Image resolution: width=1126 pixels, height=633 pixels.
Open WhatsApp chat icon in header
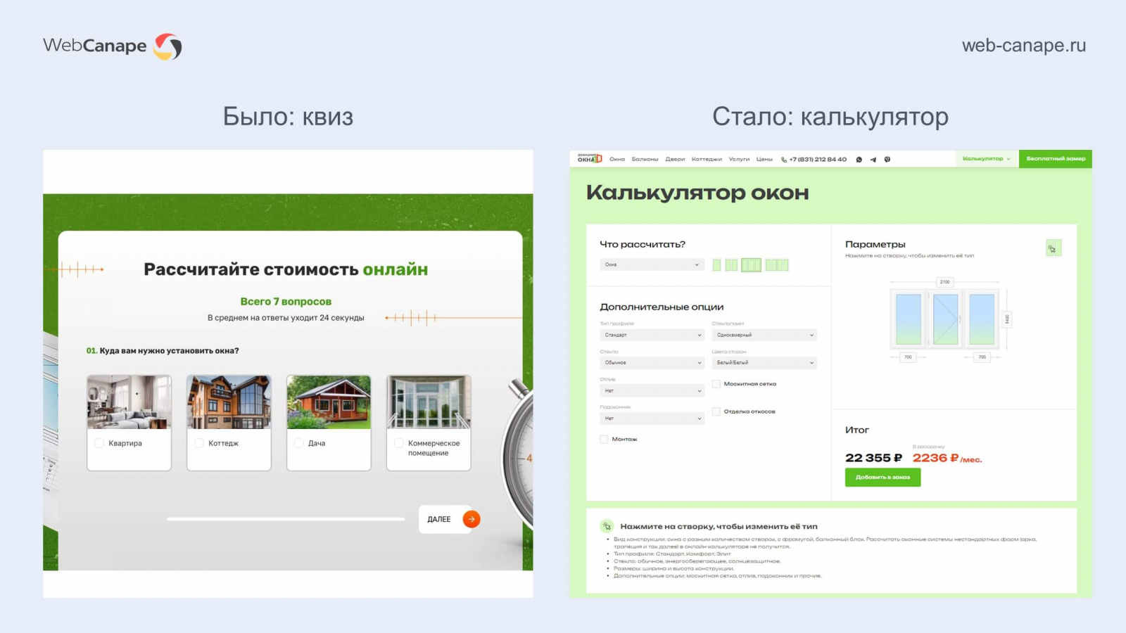click(x=859, y=160)
